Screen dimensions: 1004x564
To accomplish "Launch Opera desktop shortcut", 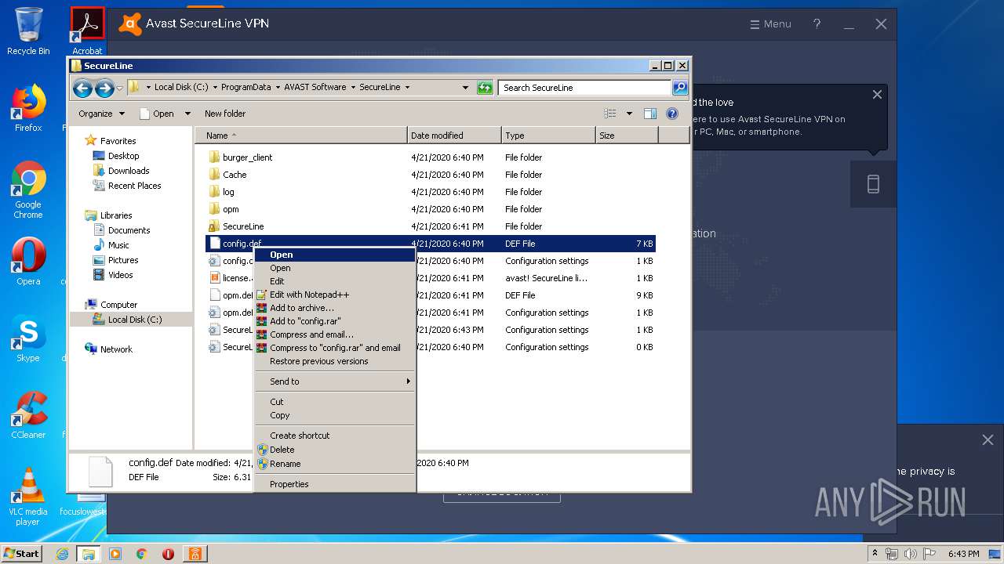I will click(x=28, y=261).
